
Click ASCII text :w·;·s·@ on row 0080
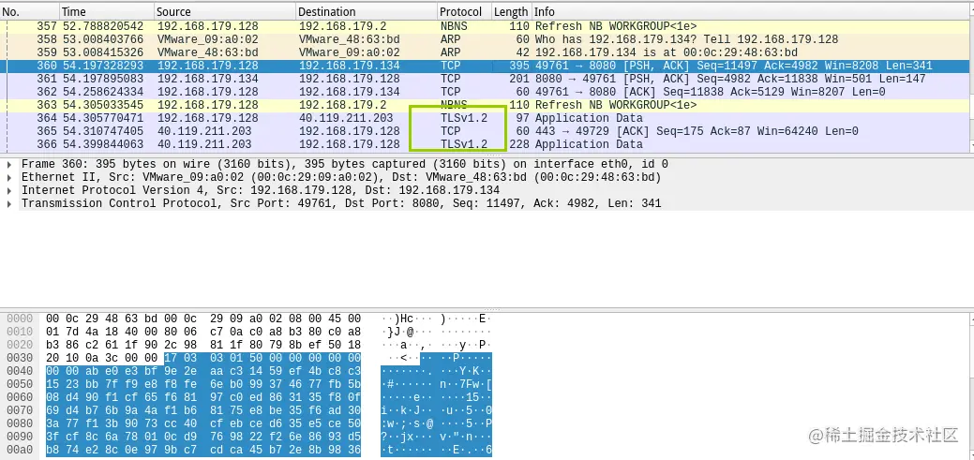[407, 424]
